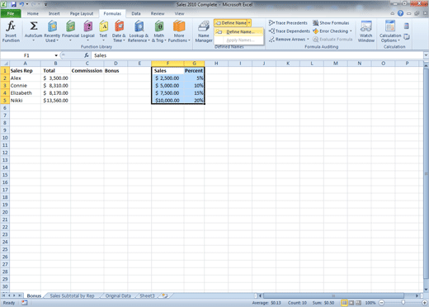
Task: Switch to Page Layout view in status bar
Action: coord(351,303)
